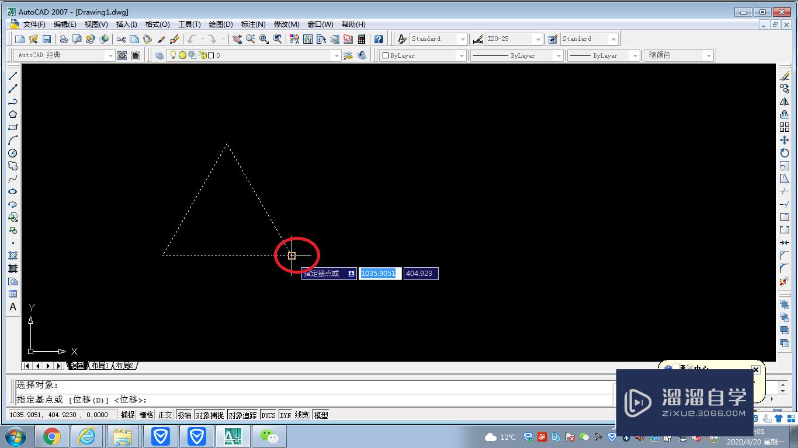
Task: Toggle 极轴 polar tracking in status bar
Action: (184, 415)
